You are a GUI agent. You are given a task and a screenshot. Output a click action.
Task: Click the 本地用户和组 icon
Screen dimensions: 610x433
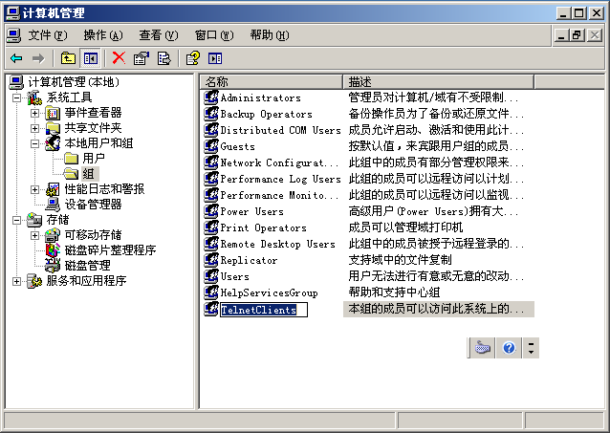53,143
